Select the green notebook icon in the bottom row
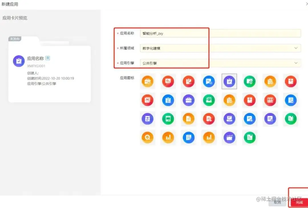Screen dimensions: 308x208 (250, 137)
